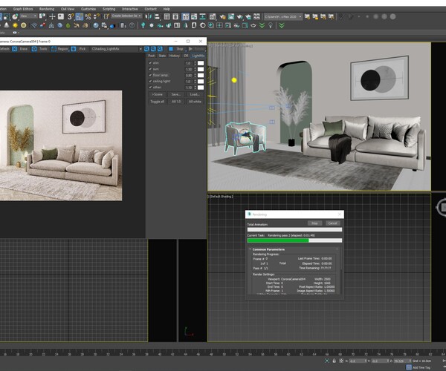Viewport: 446px width, 371px height.
Task: Click Cancel in the Rendering dialog
Action: click(x=332, y=223)
